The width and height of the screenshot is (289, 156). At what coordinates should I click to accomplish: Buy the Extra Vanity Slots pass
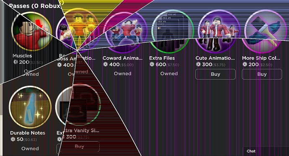(x=78, y=147)
